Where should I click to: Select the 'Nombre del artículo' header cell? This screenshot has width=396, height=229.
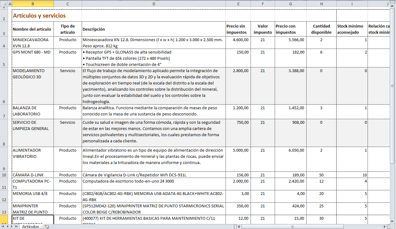tap(33, 29)
